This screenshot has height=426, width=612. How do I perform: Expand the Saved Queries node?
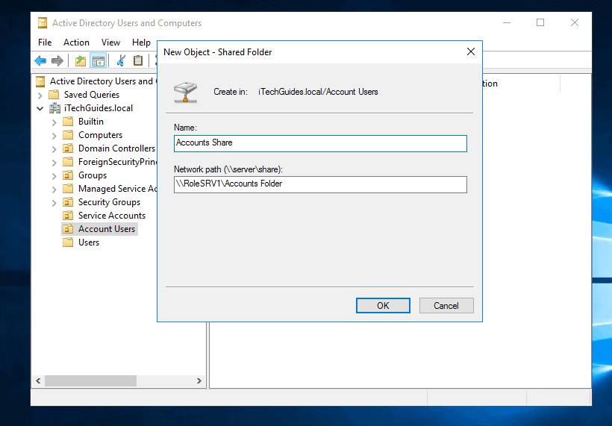40,95
